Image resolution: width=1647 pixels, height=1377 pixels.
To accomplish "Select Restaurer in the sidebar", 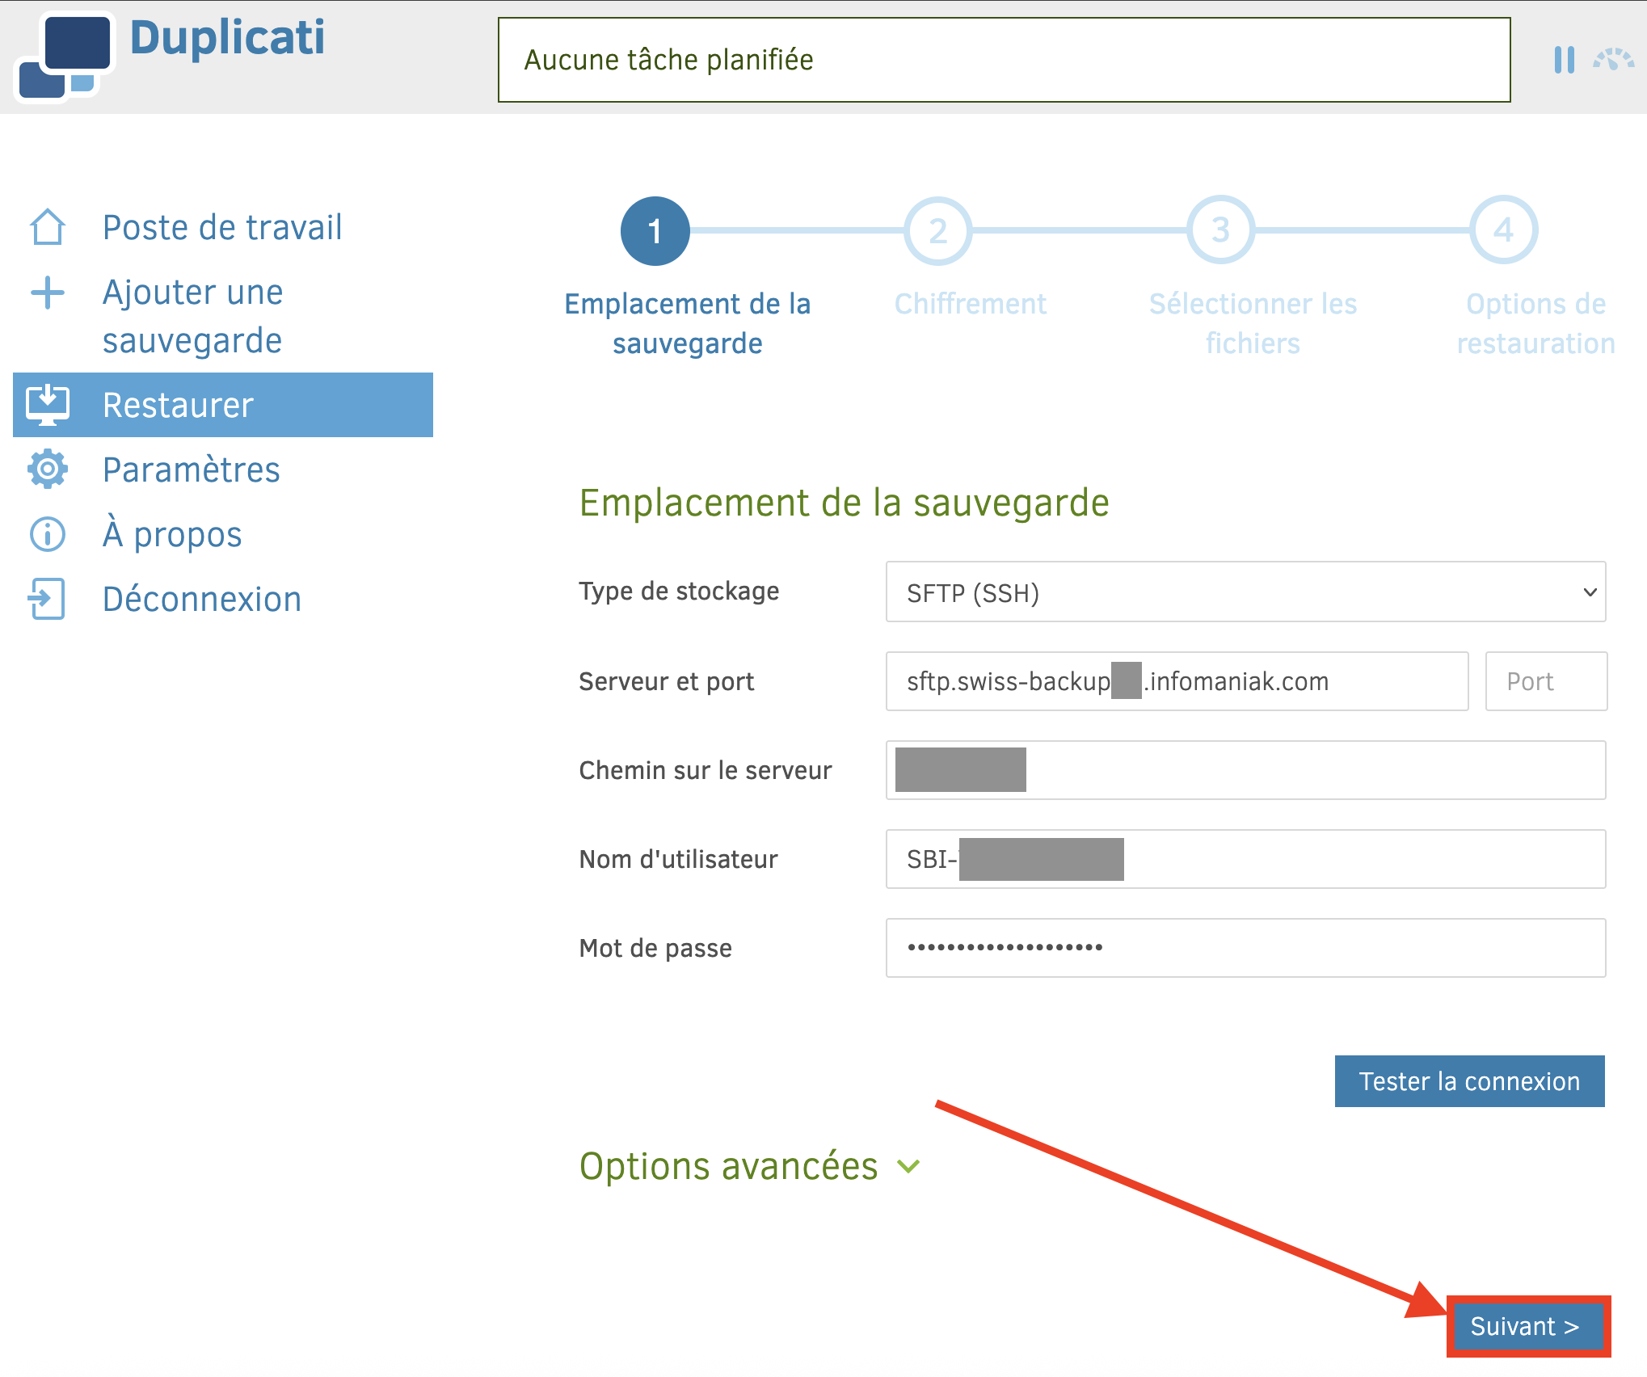I will (223, 405).
